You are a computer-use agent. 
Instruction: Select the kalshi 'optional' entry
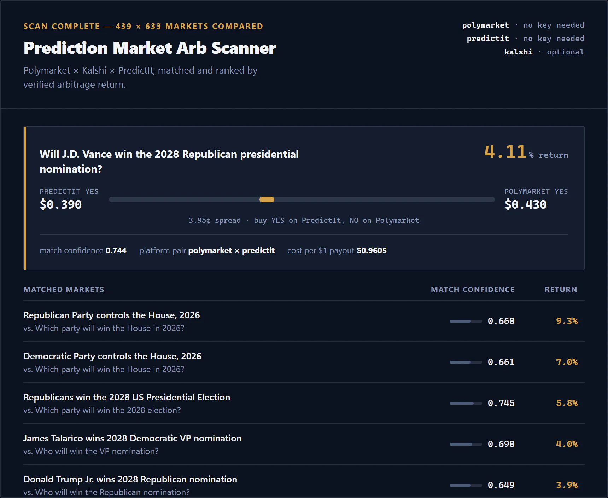[x=544, y=52]
